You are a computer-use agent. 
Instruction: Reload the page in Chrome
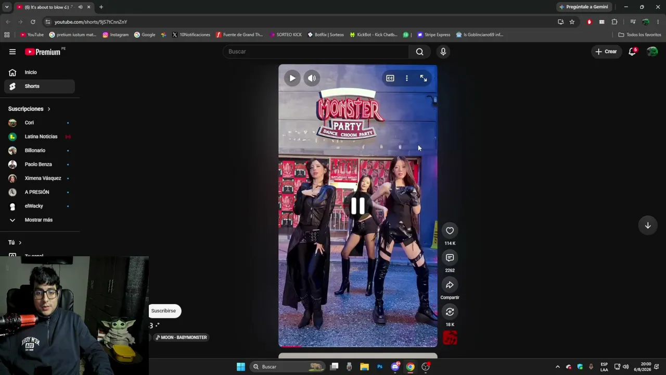pyautogui.click(x=33, y=22)
